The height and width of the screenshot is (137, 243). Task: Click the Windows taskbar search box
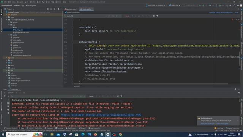pos(24,134)
